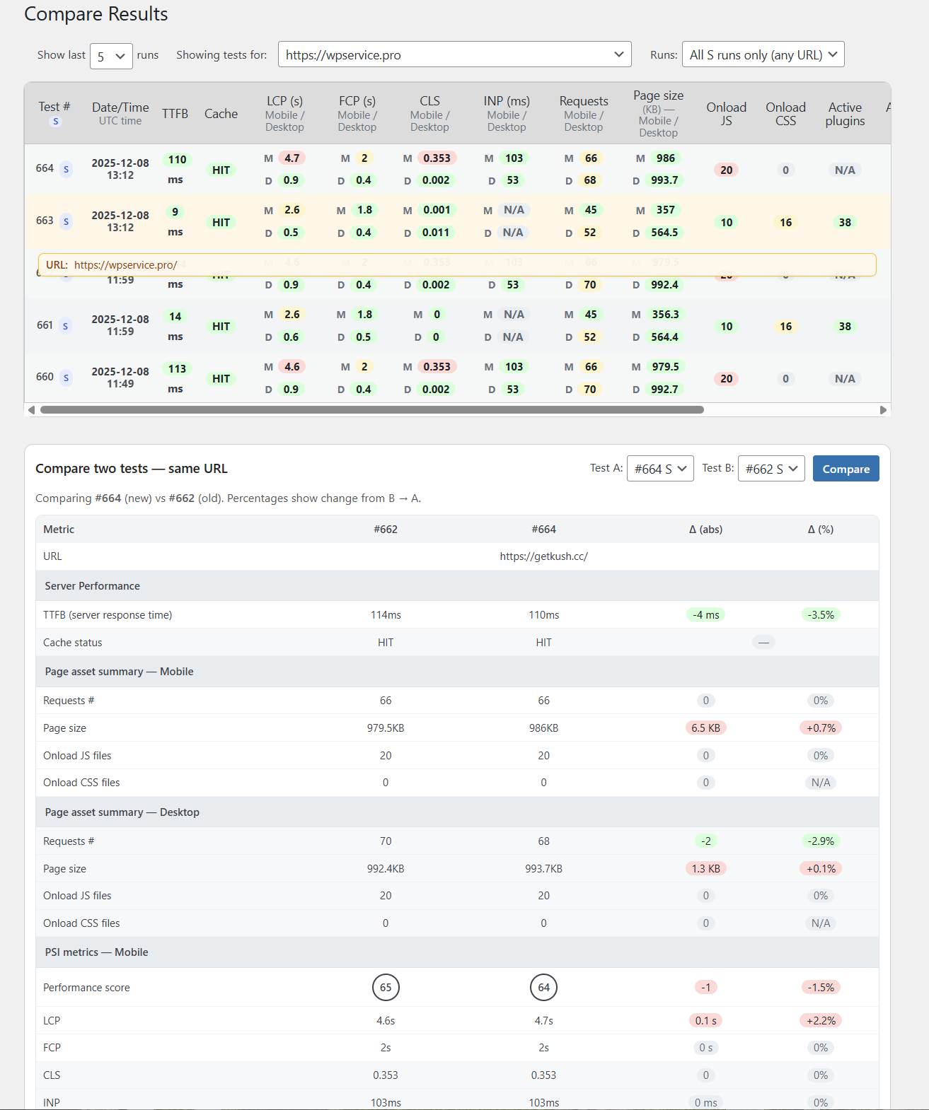
Task: Click the wpservice.pro URL in the tooltip
Action: point(125,265)
